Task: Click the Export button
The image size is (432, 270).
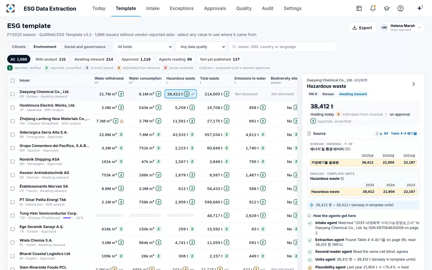Action: (x=362, y=28)
